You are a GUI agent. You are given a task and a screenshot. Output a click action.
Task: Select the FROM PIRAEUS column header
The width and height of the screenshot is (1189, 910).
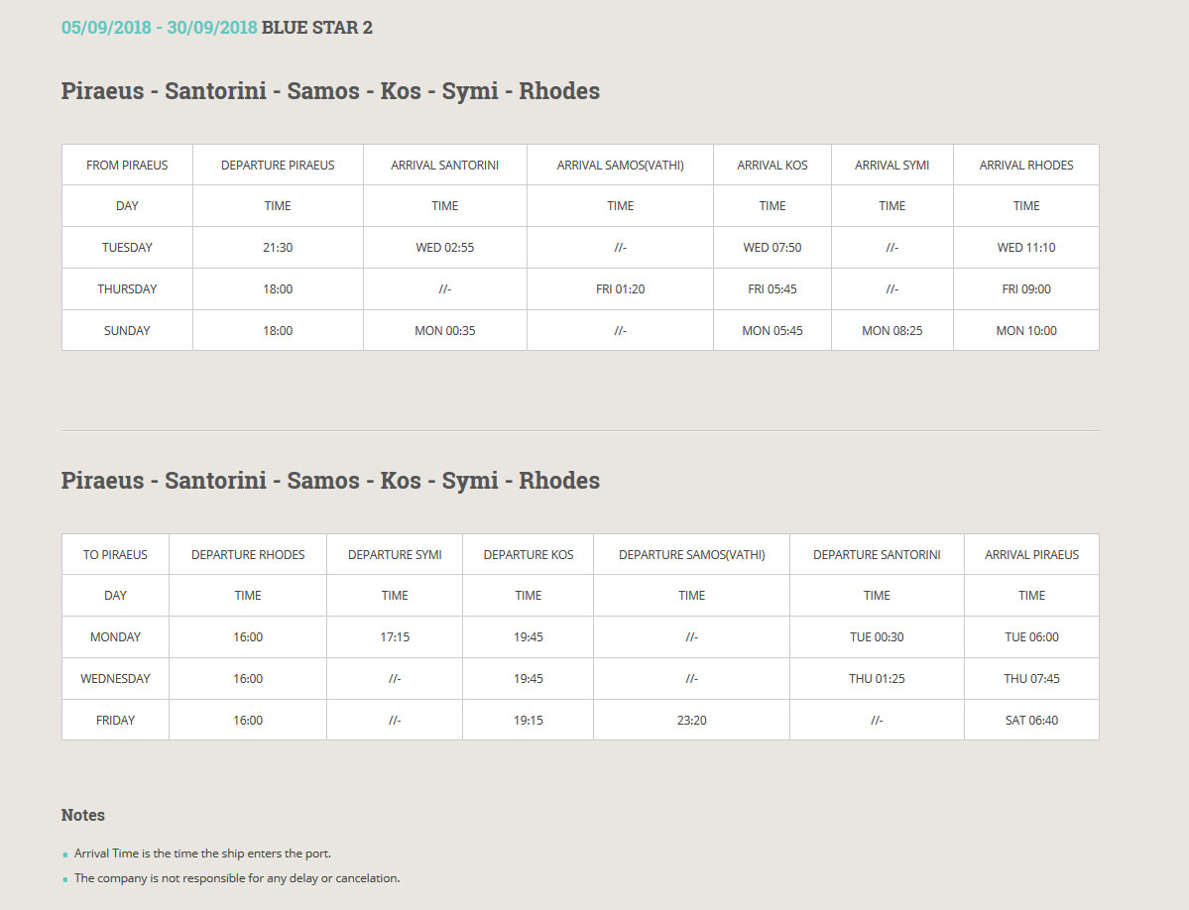127,166
